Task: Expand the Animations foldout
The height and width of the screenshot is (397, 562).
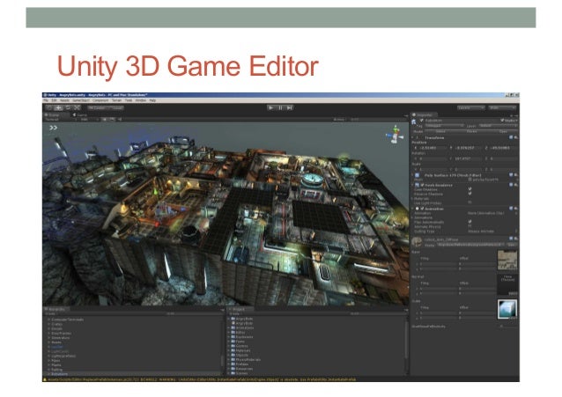Action: (412, 217)
